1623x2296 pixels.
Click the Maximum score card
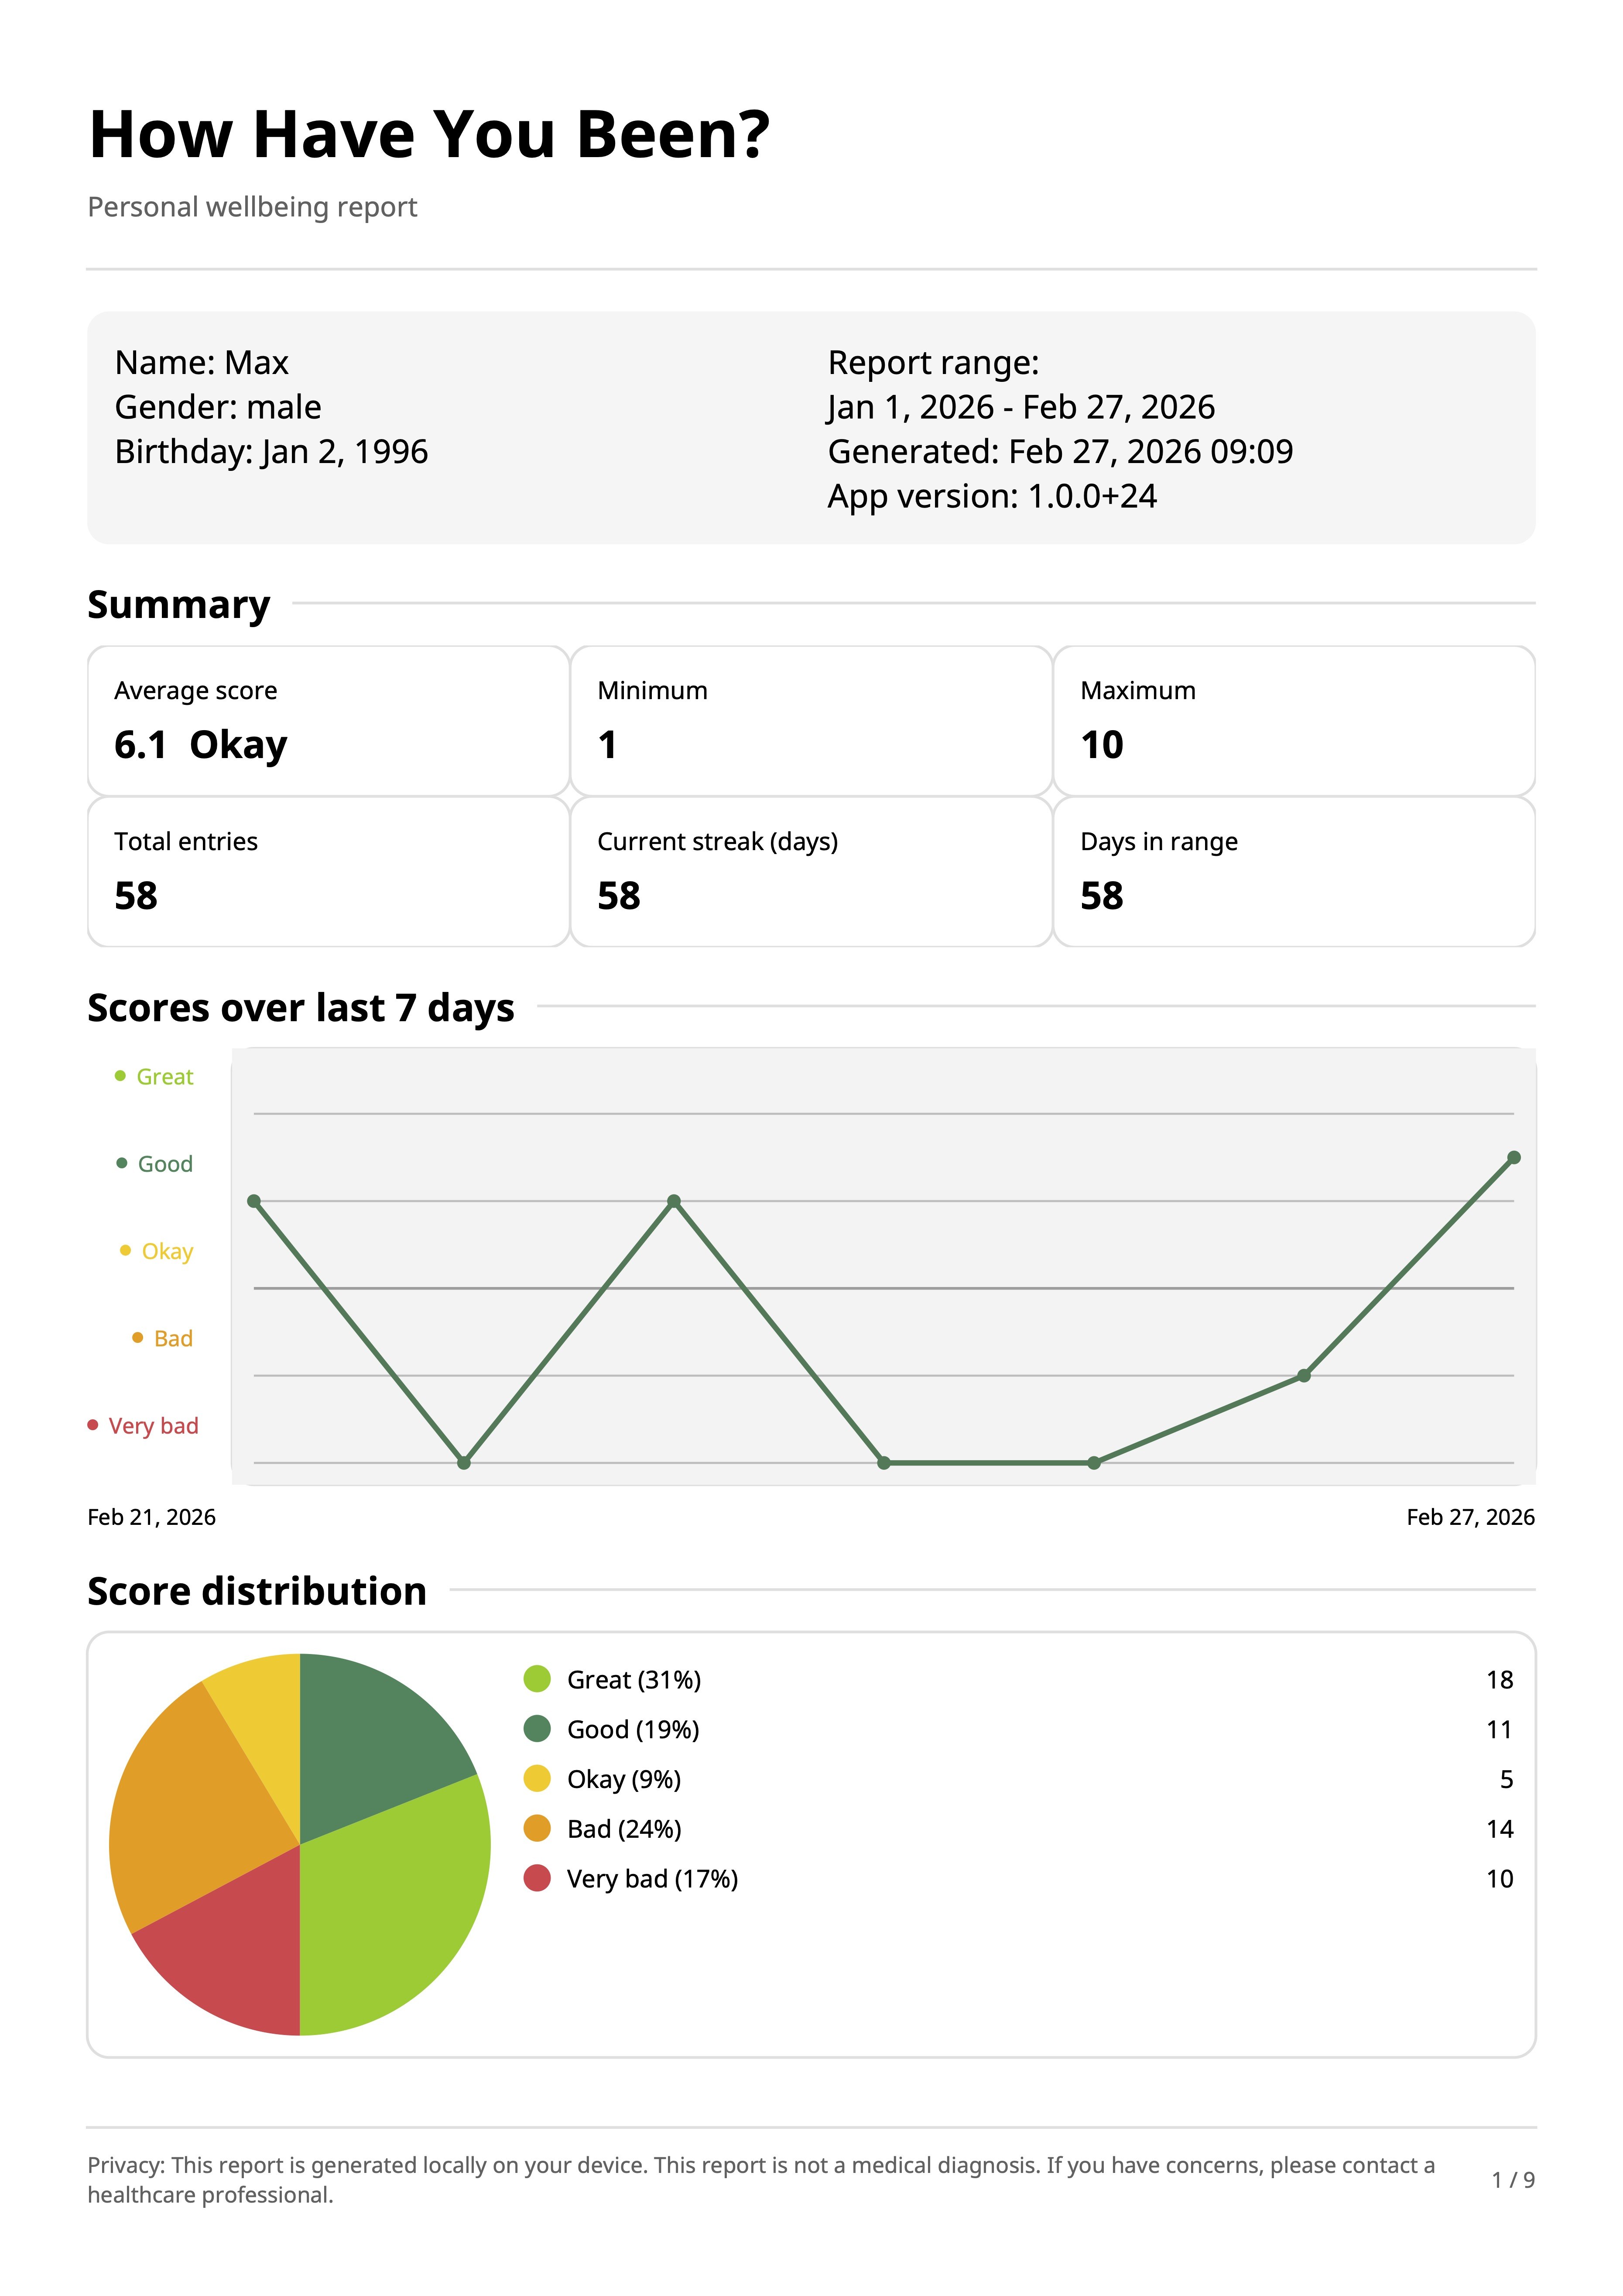[1294, 721]
